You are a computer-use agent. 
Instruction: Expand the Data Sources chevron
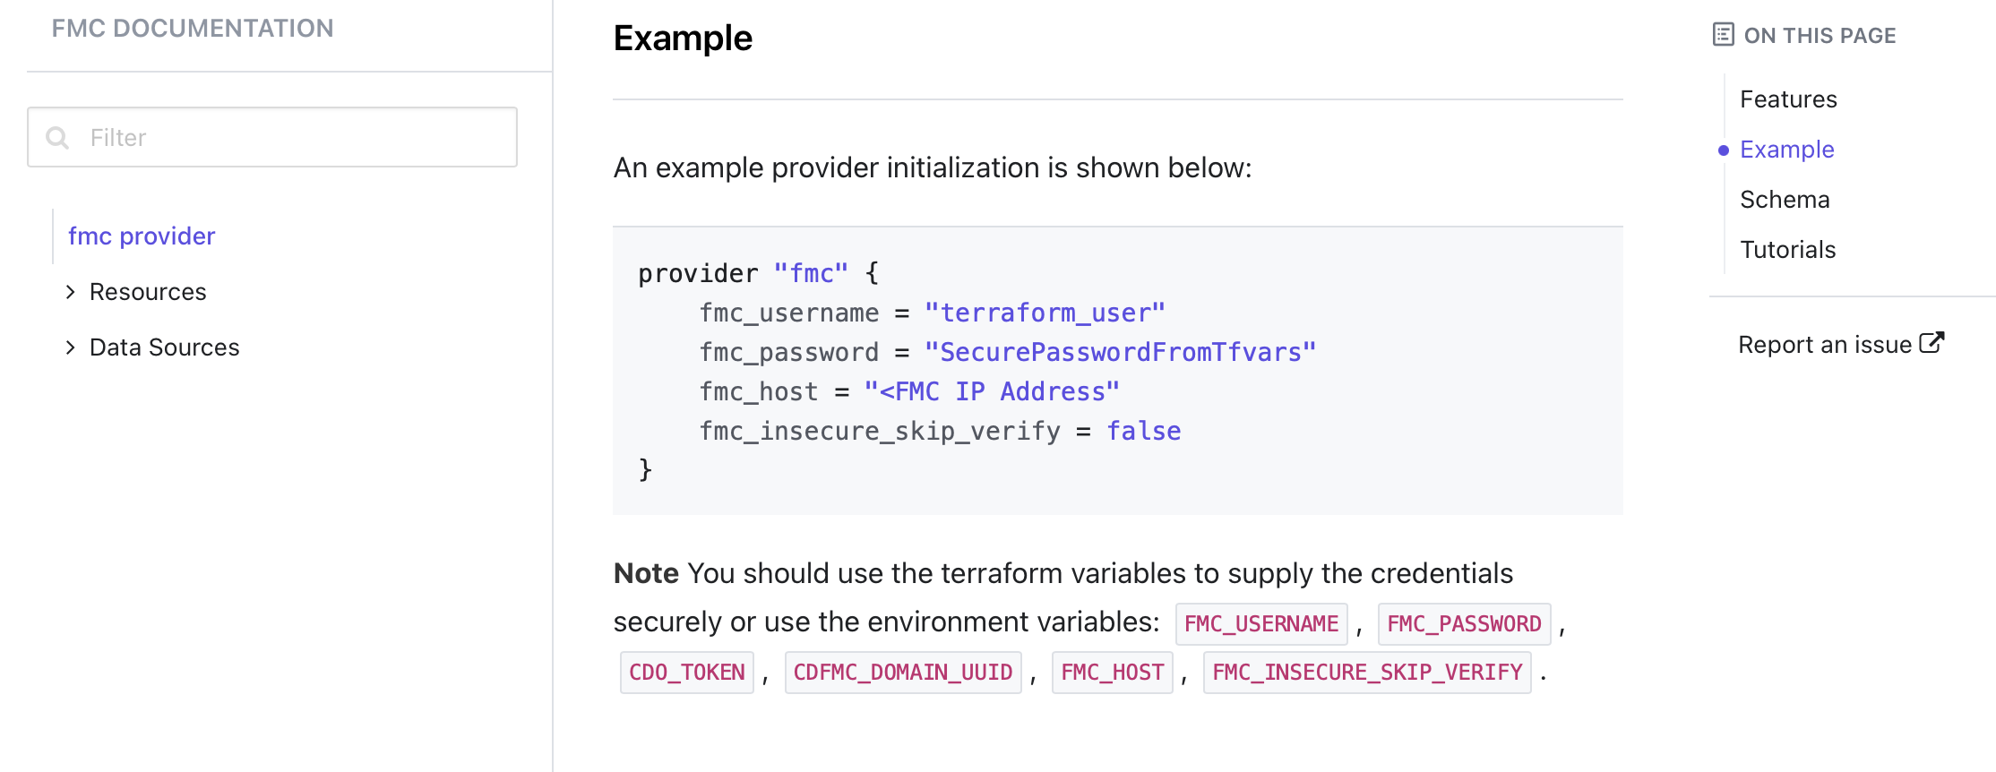[x=71, y=347]
